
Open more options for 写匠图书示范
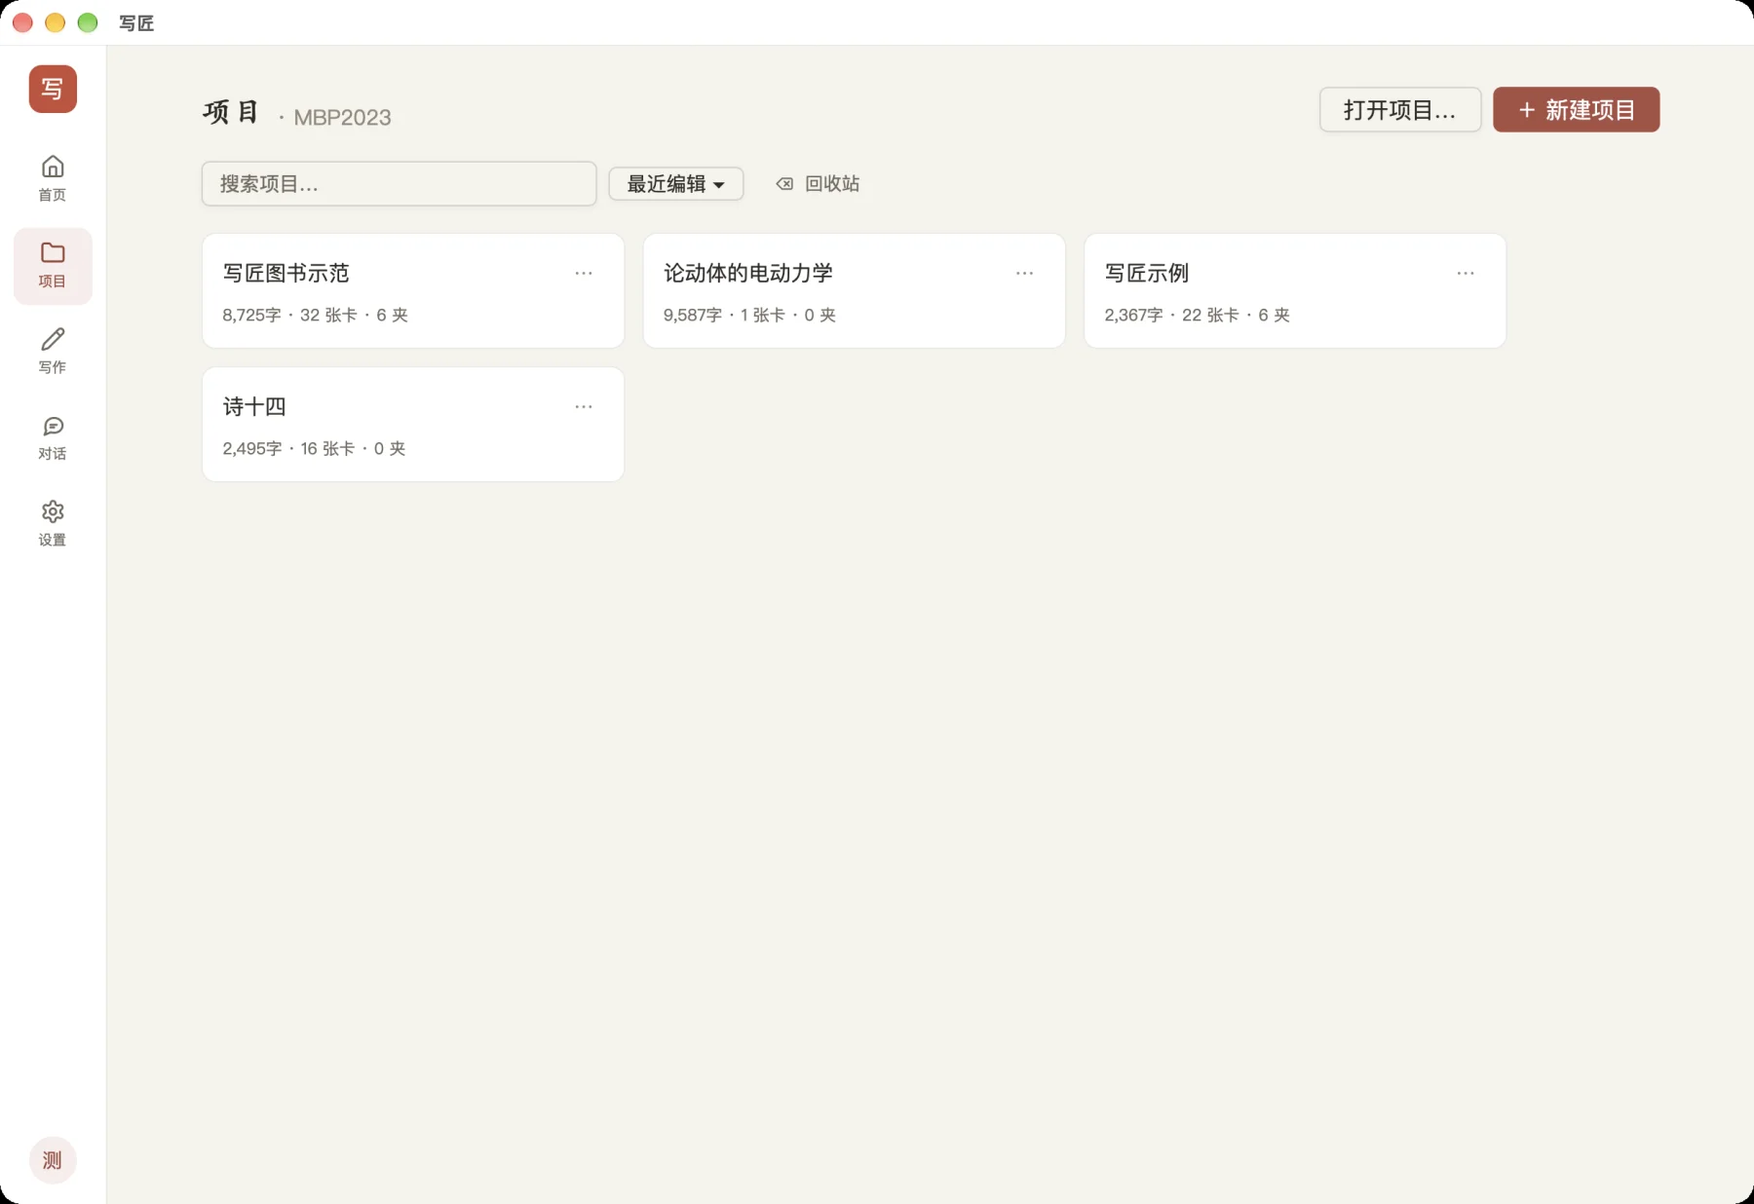click(584, 274)
